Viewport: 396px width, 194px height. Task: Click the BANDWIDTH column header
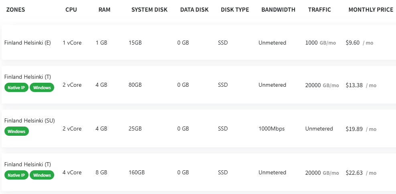pyautogui.click(x=278, y=10)
